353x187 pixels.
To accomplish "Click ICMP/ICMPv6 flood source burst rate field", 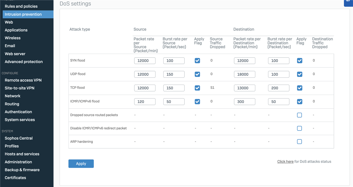I will (x=174, y=102).
